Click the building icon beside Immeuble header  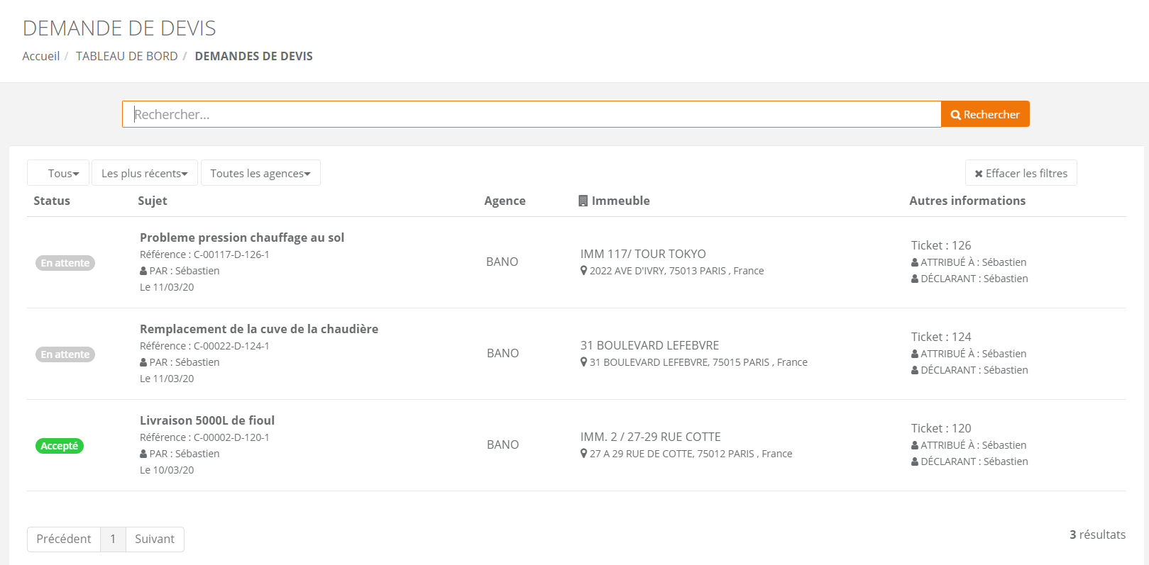pos(583,201)
